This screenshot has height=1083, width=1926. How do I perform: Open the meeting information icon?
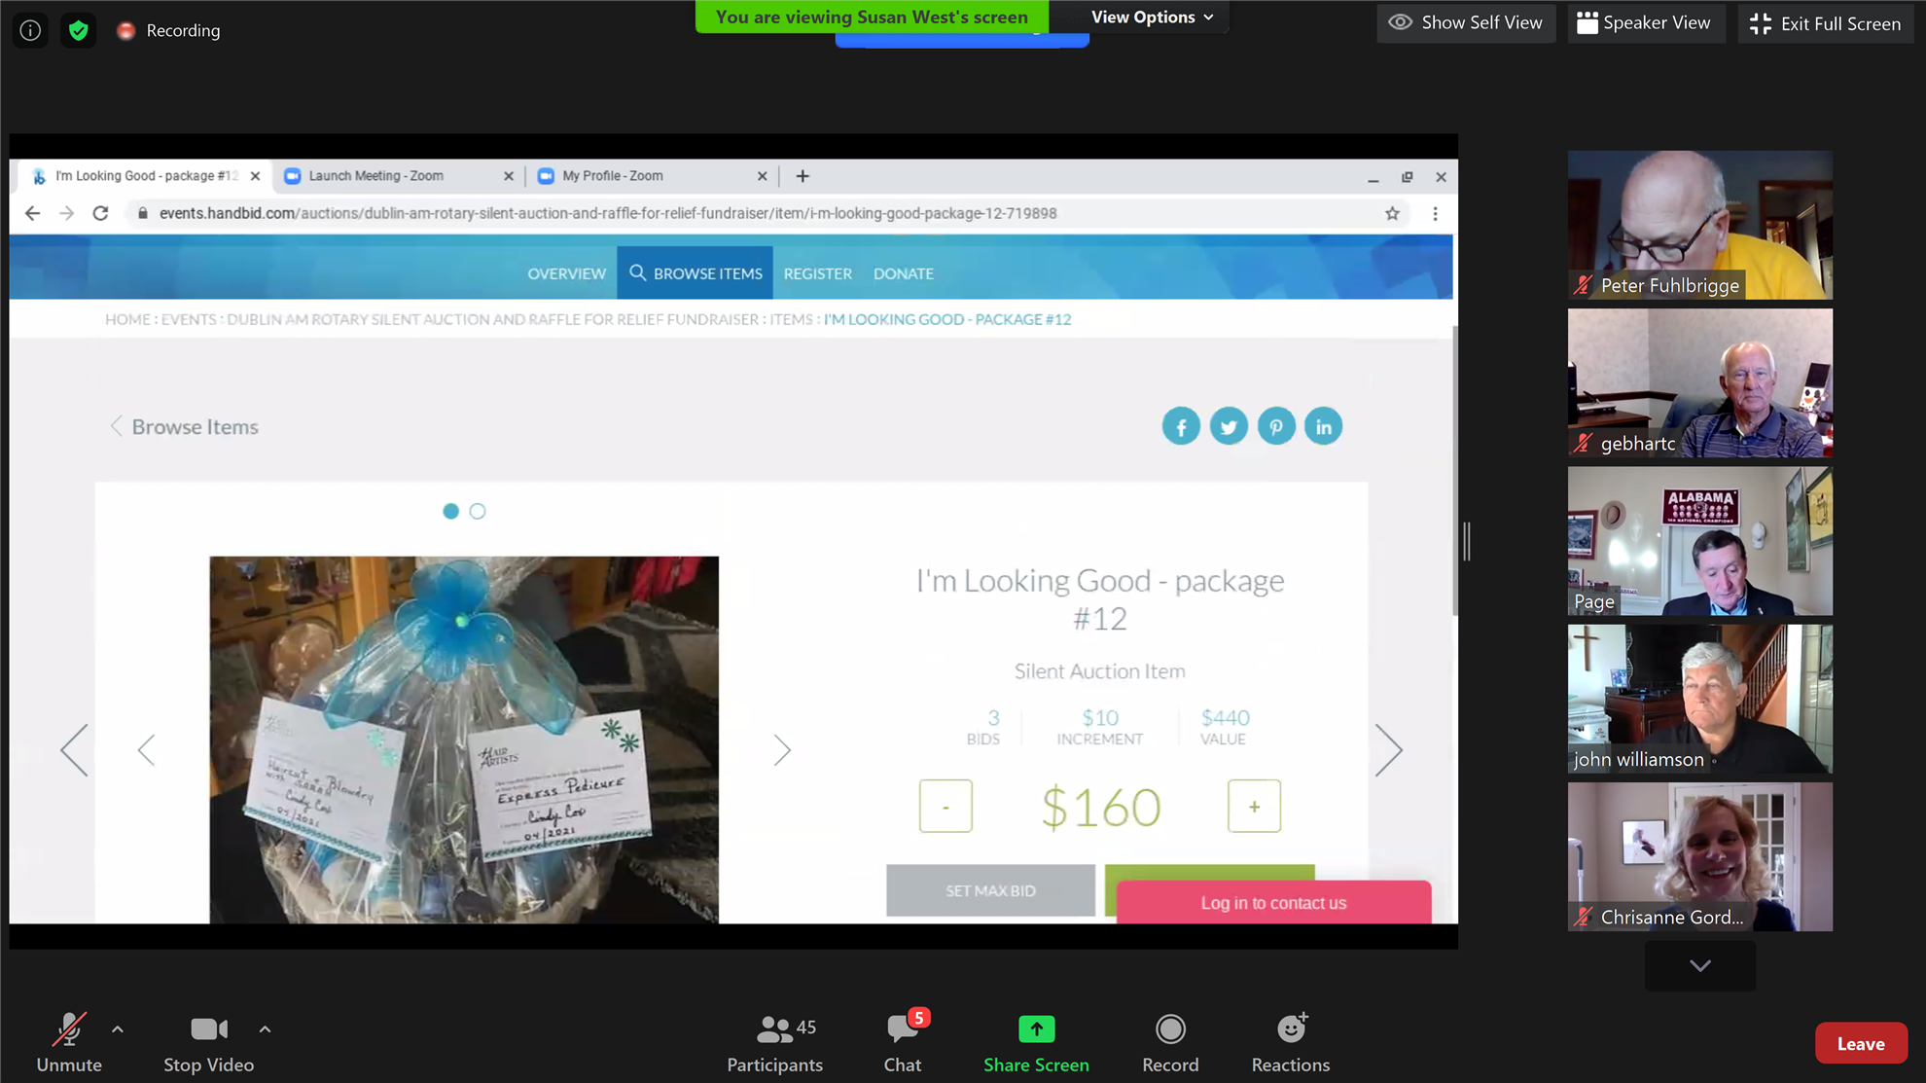30,30
